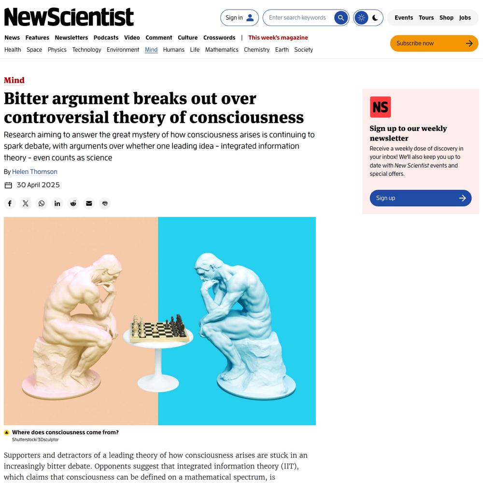This screenshot has width=483, height=483.
Task: Print the article icon
Action: tap(105, 203)
